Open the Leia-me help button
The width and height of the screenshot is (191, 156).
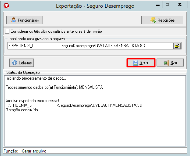[22, 63]
